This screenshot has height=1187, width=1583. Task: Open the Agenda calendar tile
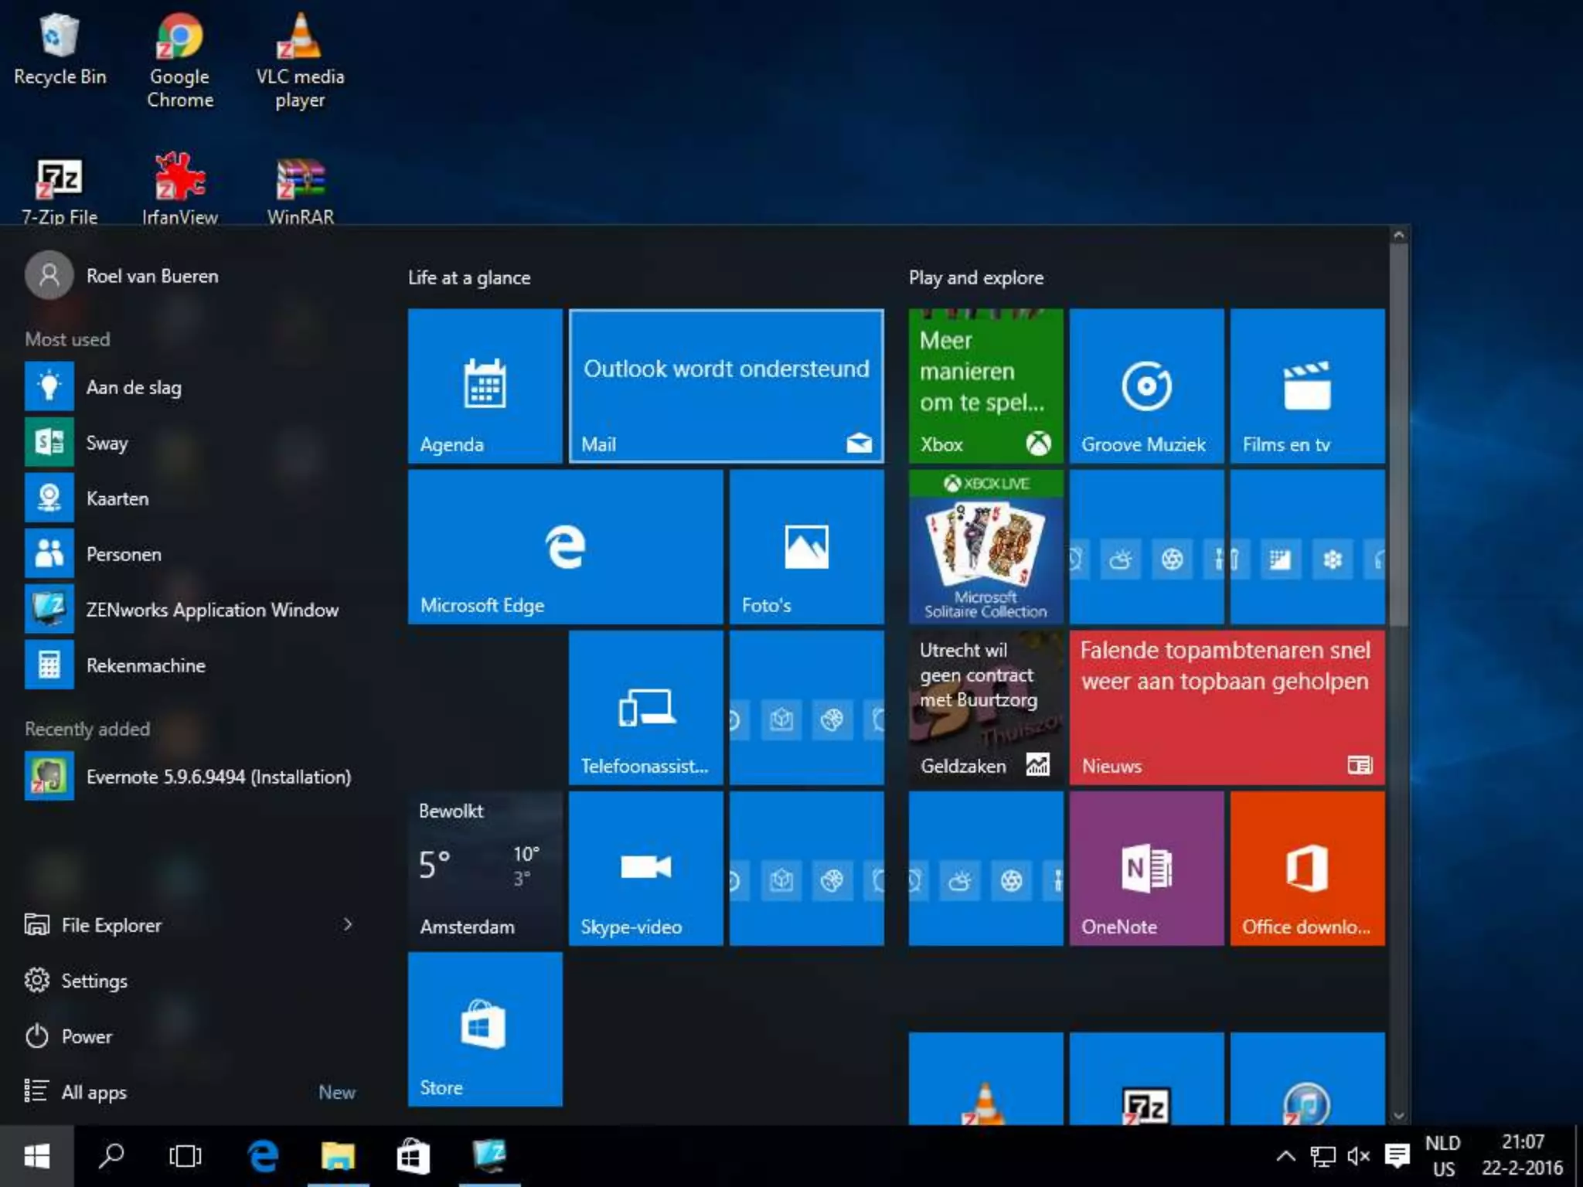click(485, 386)
